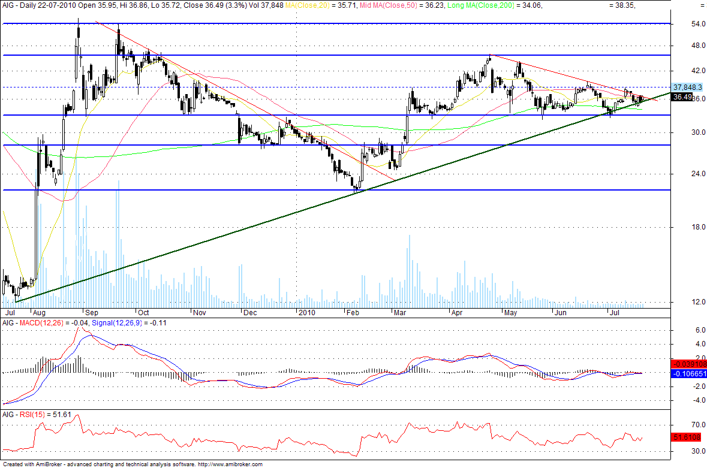Select the "Signal(12,26,9) = -0.11" pane label
Screen dimensions: 707x468
click(129, 323)
